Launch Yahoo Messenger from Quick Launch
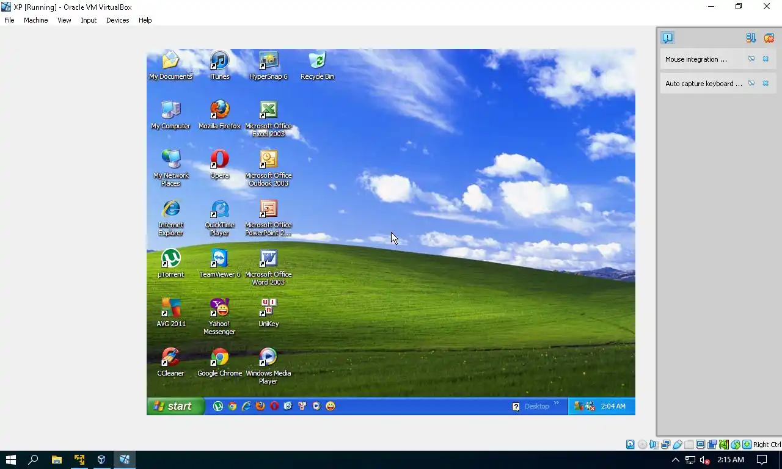Screen dimensions: 782x469 (x=331, y=406)
